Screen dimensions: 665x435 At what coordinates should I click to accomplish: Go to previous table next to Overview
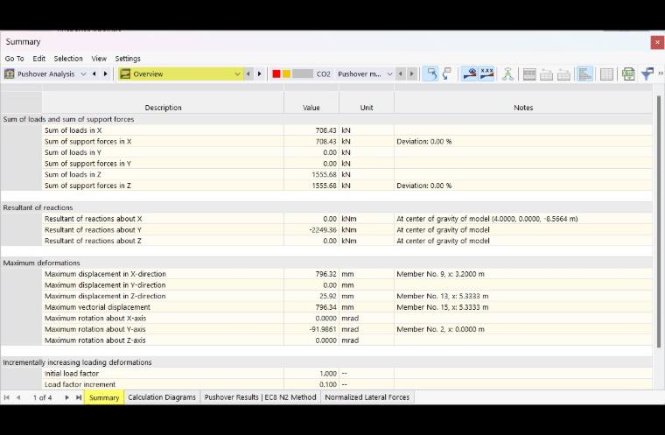[x=248, y=74]
